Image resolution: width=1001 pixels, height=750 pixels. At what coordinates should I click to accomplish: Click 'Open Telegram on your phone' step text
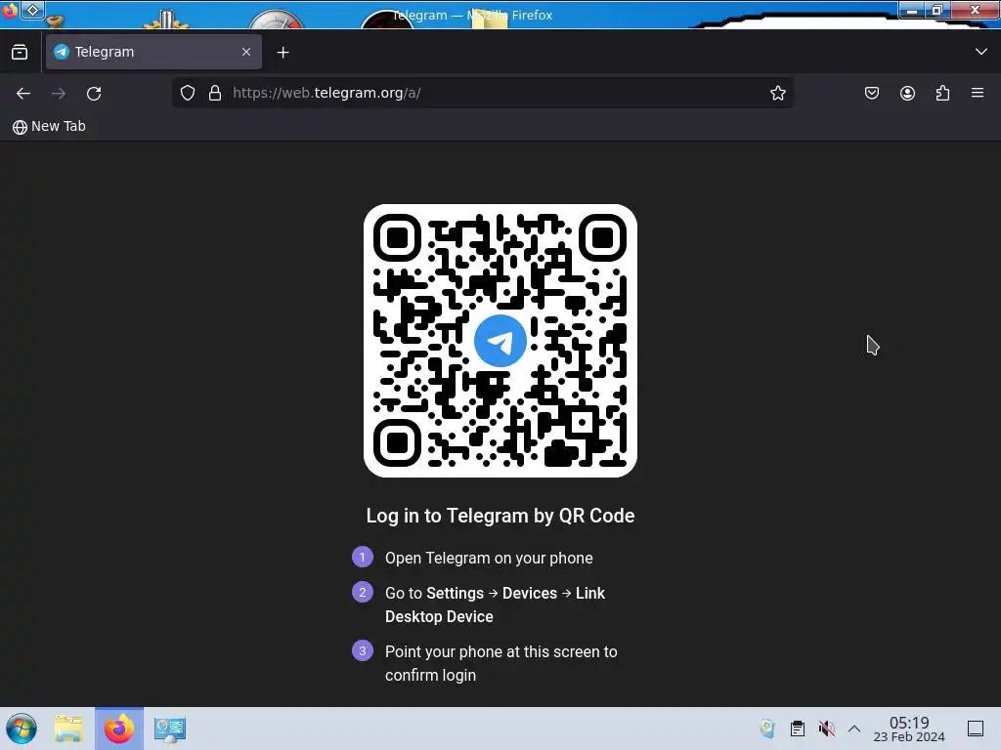(x=489, y=558)
